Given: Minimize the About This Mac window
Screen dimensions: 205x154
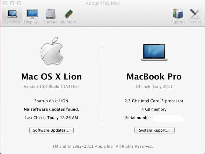Looking at the screenshot, I should pyautogui.click(x=12, y=3).
